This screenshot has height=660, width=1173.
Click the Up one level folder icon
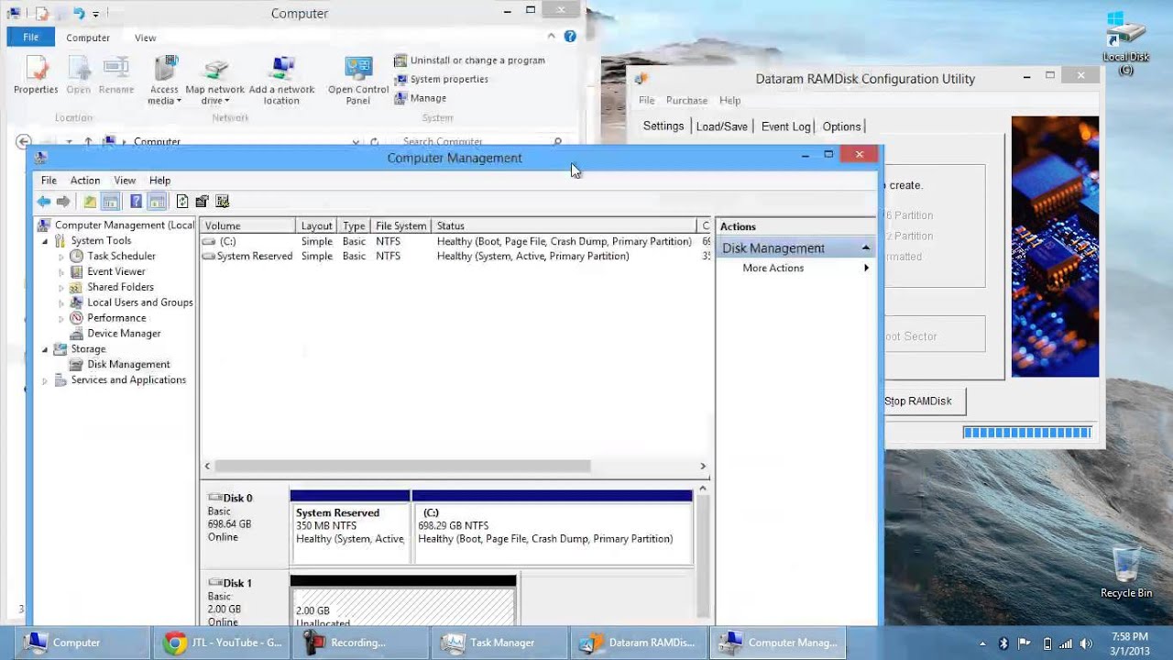pyautogui.click(x=90, y=202)
